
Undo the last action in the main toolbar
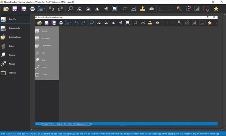click(51, 9)
